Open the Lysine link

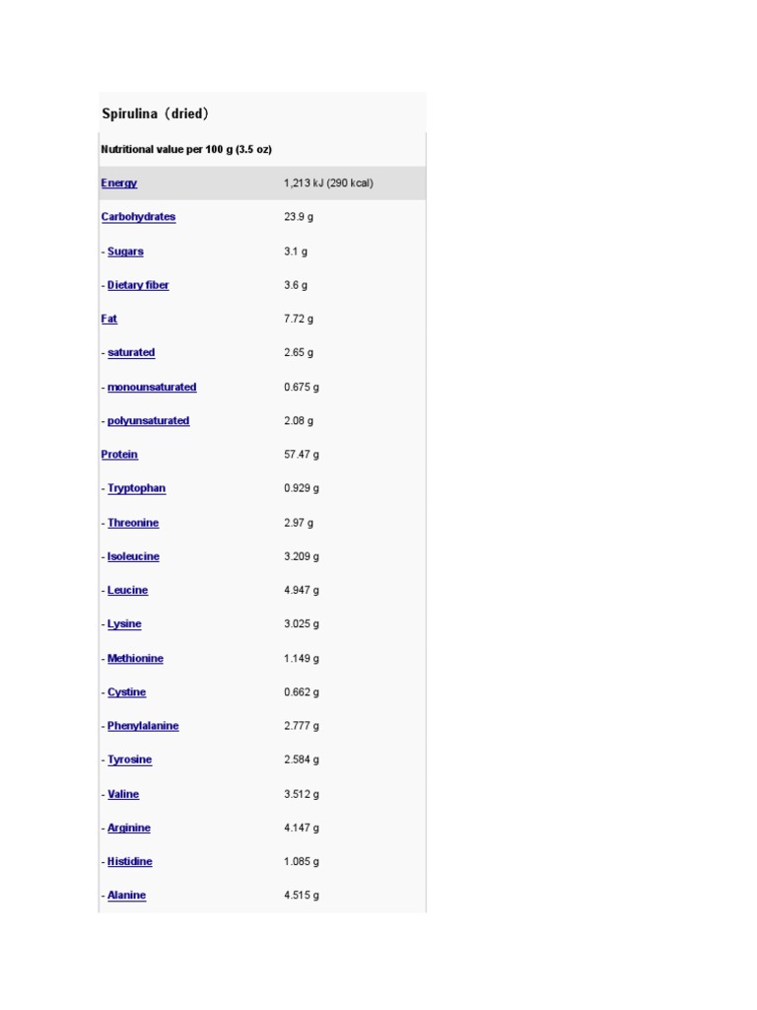124,624
